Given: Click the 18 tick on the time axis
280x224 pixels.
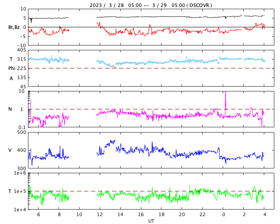Looking at the screenshot, I should pyautogui.click(x=161, y=214).
